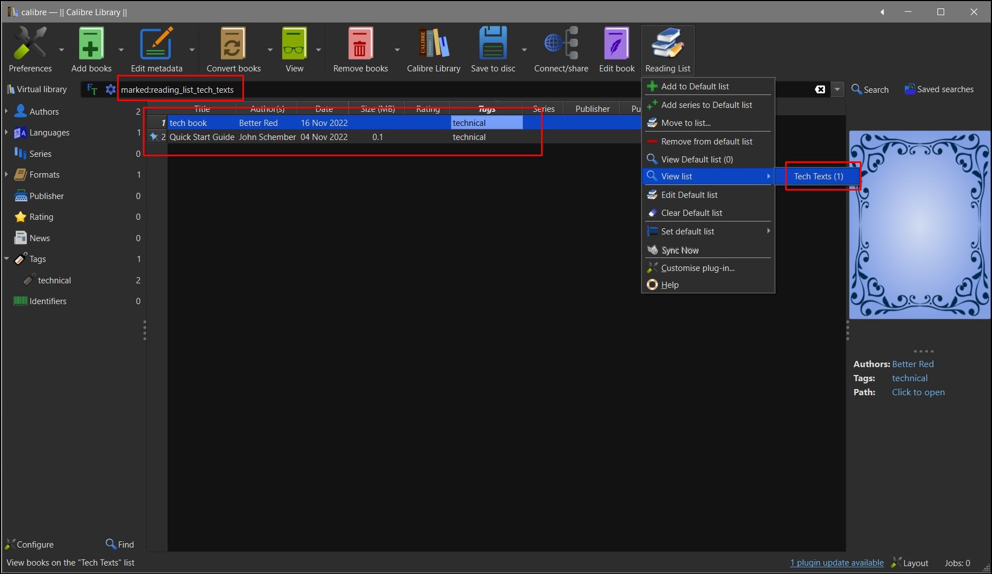The height and width of the screenshot is (574, 992).
Task: Click the Configure button
Action: [29, 544]
